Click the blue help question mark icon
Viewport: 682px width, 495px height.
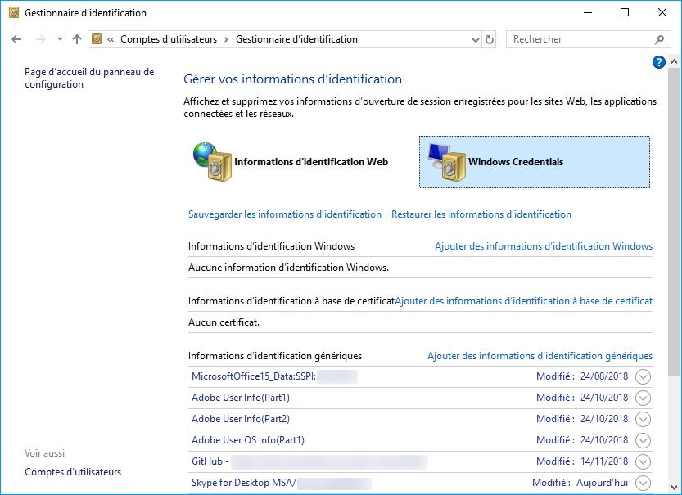tap(658, 62)
